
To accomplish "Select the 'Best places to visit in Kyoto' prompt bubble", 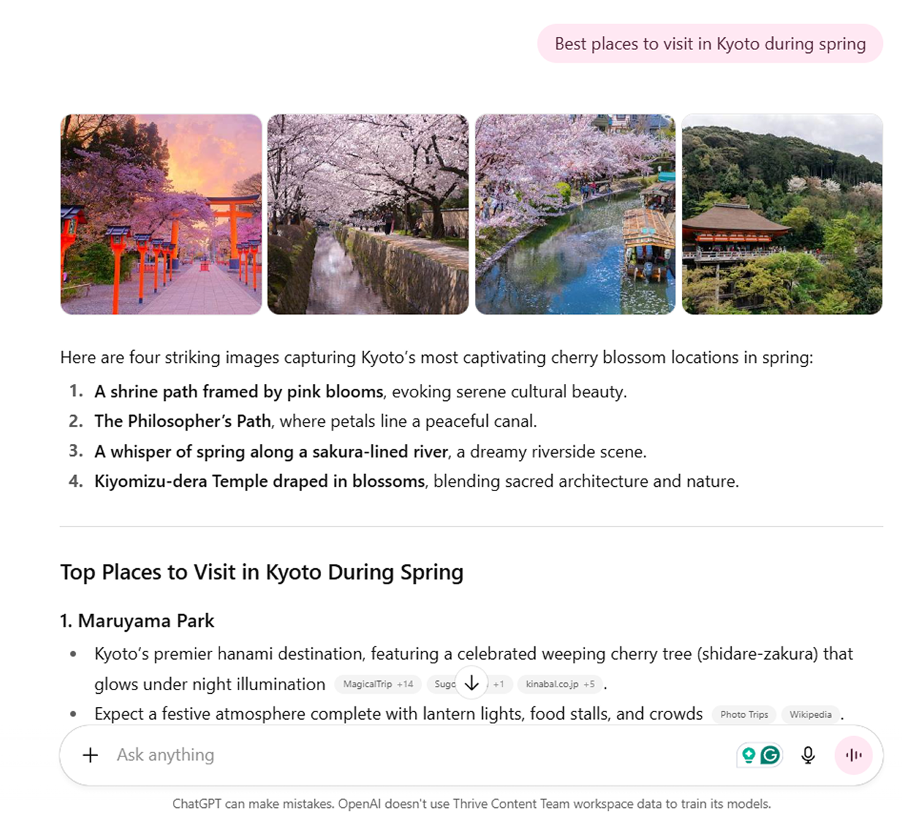I will pyautogui.click(x=709, y=44).
